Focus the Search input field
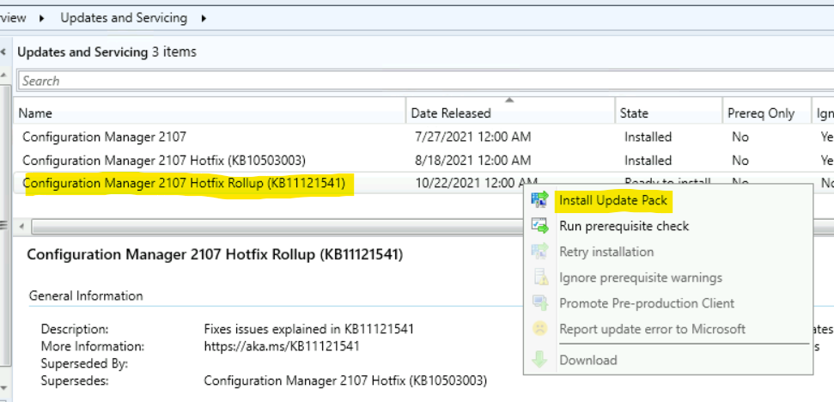This screenshot has height=402, width=834. tap(425, 81)
